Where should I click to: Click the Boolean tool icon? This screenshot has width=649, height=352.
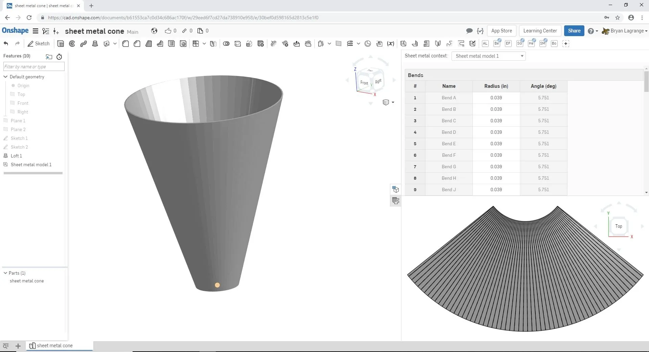point(226,44)
